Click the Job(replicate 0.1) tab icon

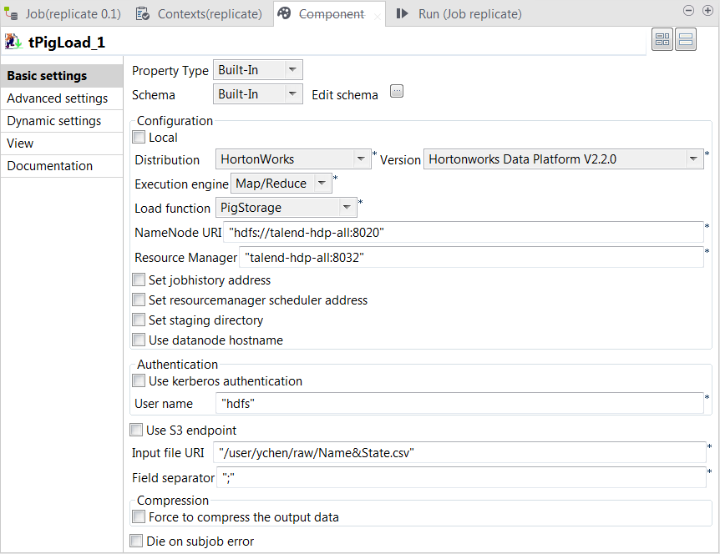click(12, 13)
